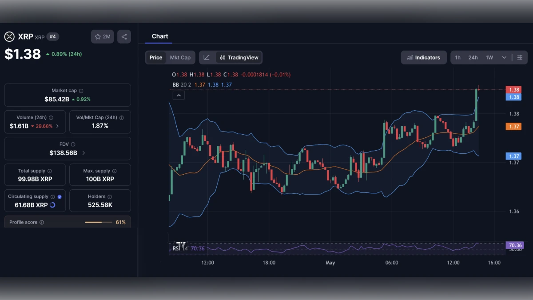The image size is (533, 300).
Task: Click the Profile score progress bar
Action: [99, 222]
